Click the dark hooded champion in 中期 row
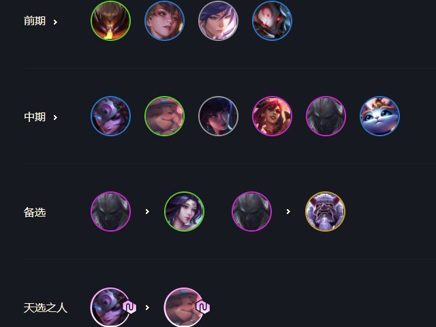The height and width of the screenshot is (327, 436). click(326, 116)
